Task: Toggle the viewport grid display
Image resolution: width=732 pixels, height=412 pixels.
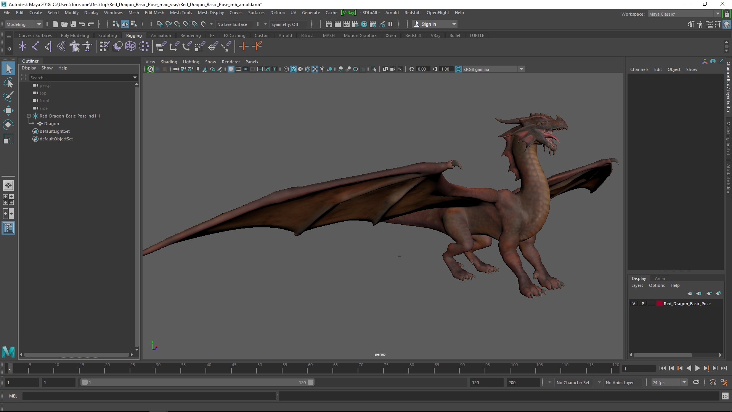Action: 231,69
